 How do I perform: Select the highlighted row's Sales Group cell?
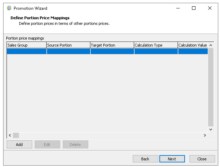point(27,51)
